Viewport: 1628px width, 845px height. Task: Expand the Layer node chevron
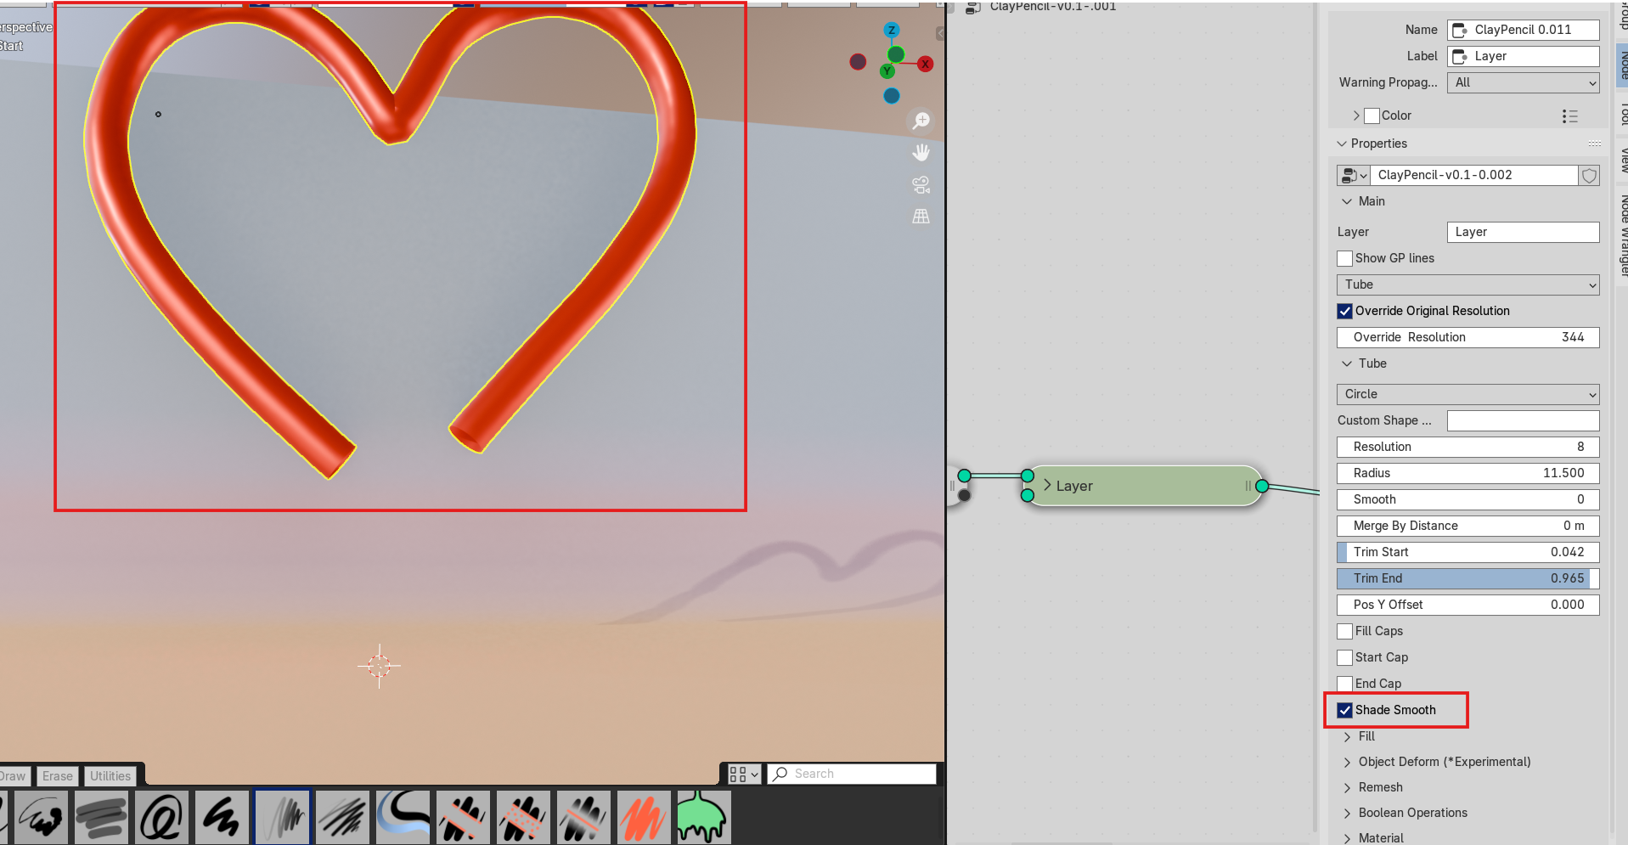pos(1047,485)
